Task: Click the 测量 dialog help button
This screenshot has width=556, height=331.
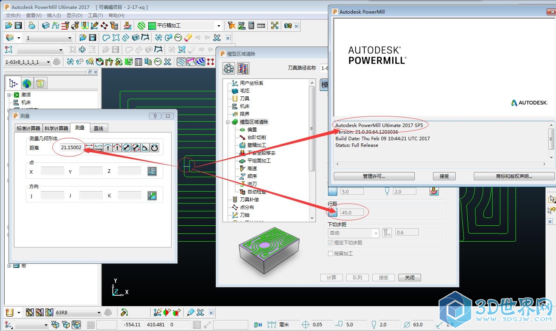Action: [155, 116]
